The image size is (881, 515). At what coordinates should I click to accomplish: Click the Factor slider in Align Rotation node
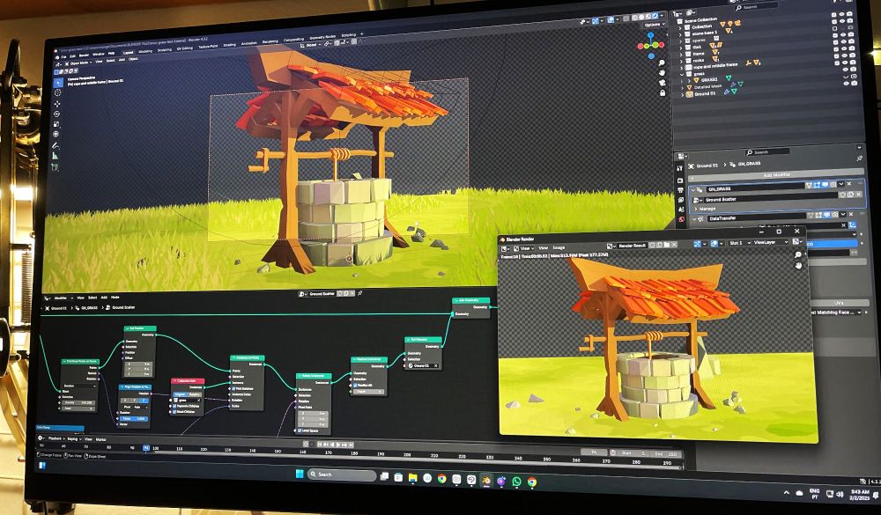(x=134, y=418)
